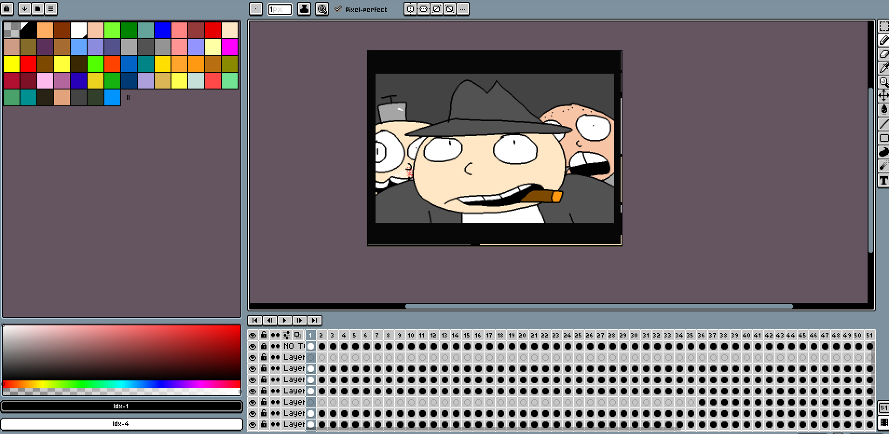
Task: Select frame 36 in timeline header
Action: click(x=701, y=335)
